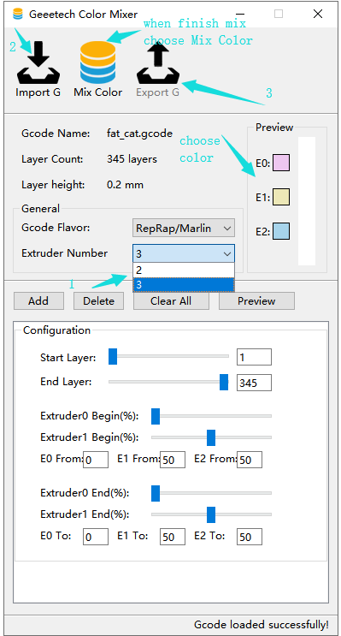Click the Extruder Number label
Screen dimensions: 341x636
point(64,253)
